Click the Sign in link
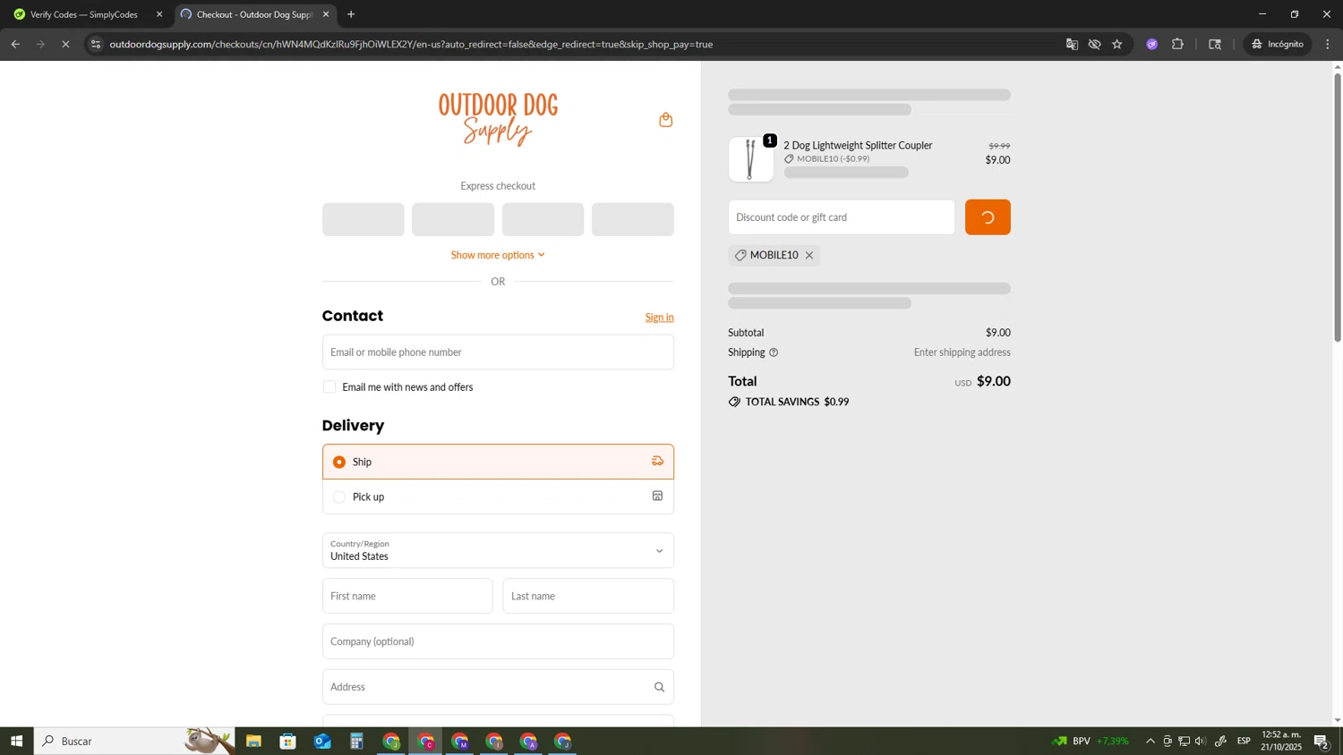This screenshot has width=1343, height=755. (x=659, y=318)
